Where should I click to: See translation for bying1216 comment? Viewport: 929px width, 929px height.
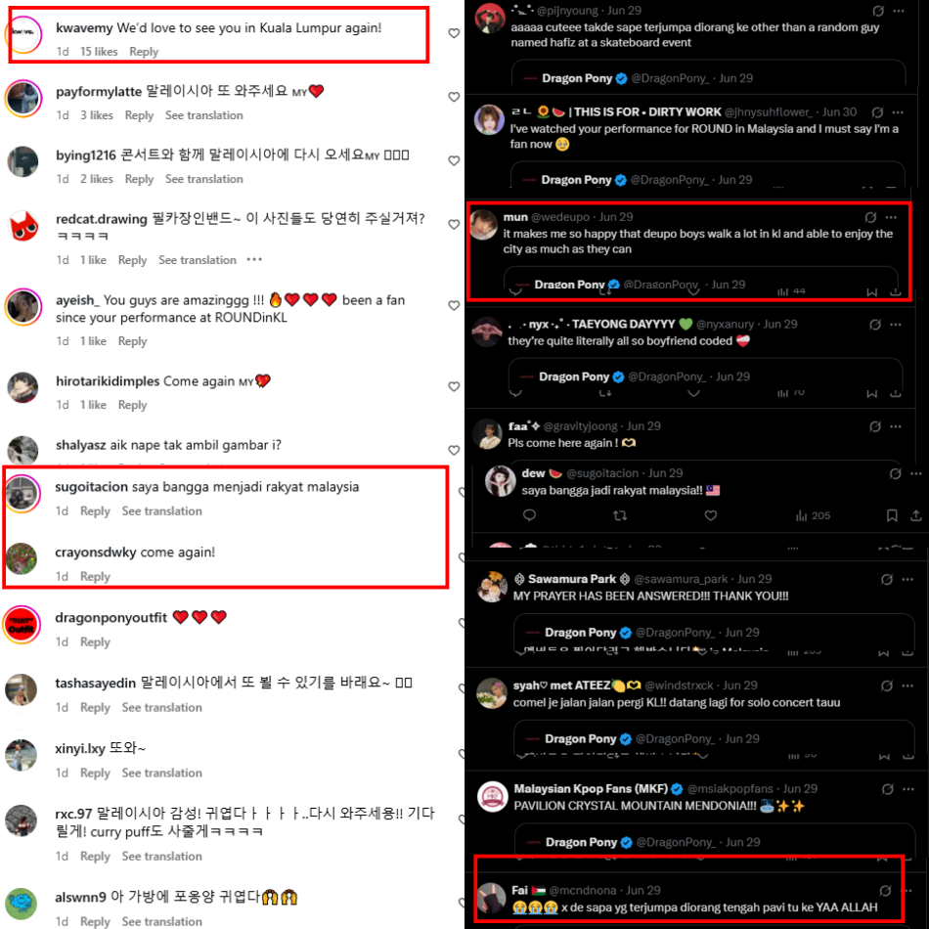coord(203,179)
